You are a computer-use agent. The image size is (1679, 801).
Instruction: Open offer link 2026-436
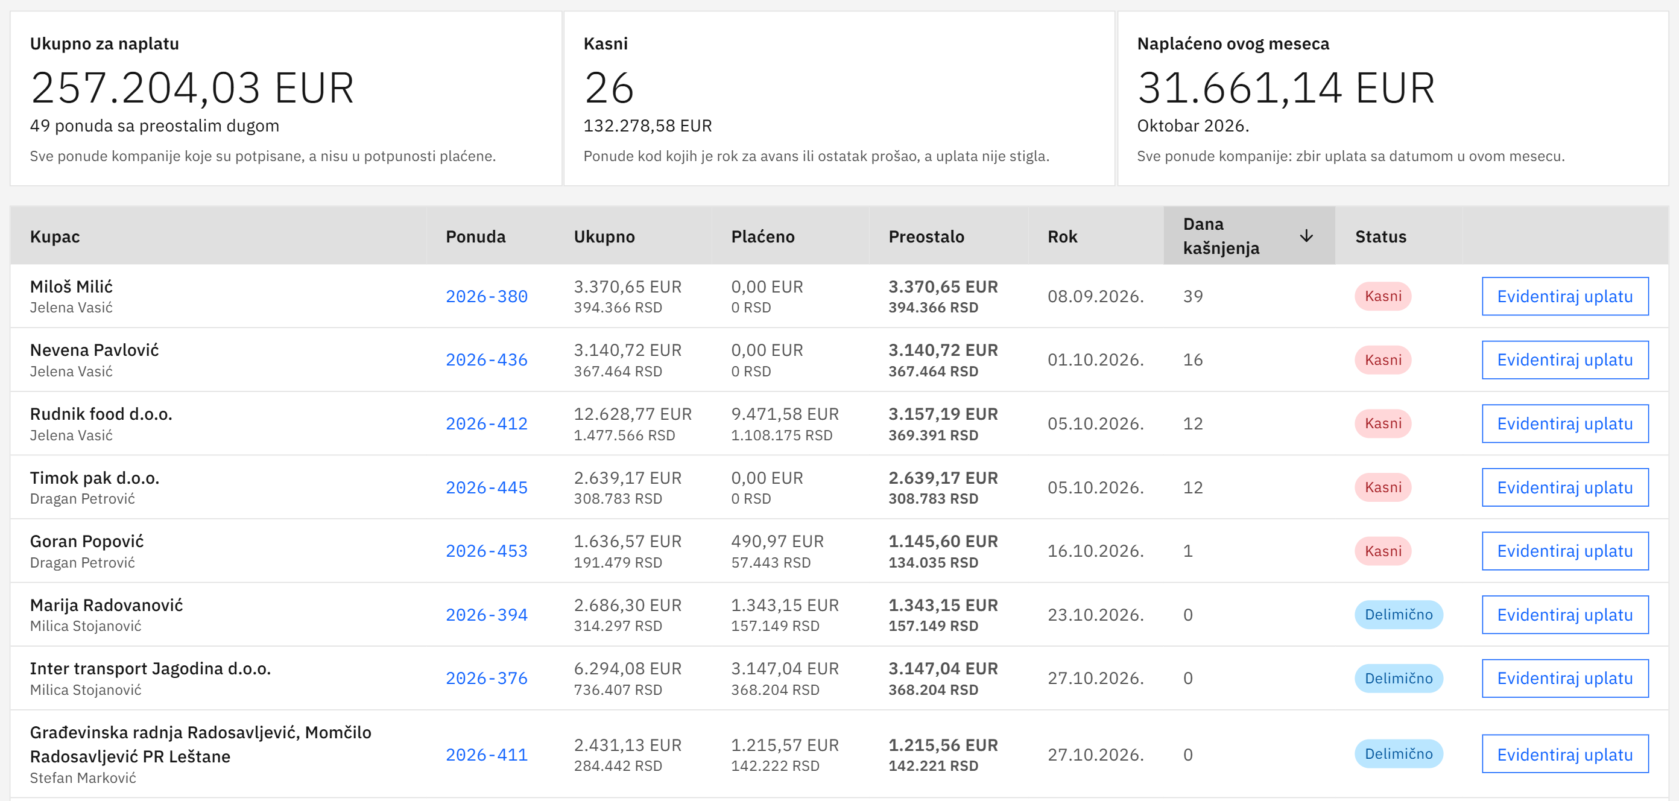(486, 359)
